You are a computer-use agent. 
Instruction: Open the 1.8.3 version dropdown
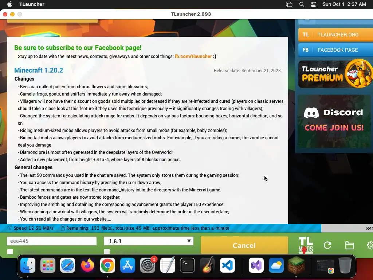click(149, 241)
